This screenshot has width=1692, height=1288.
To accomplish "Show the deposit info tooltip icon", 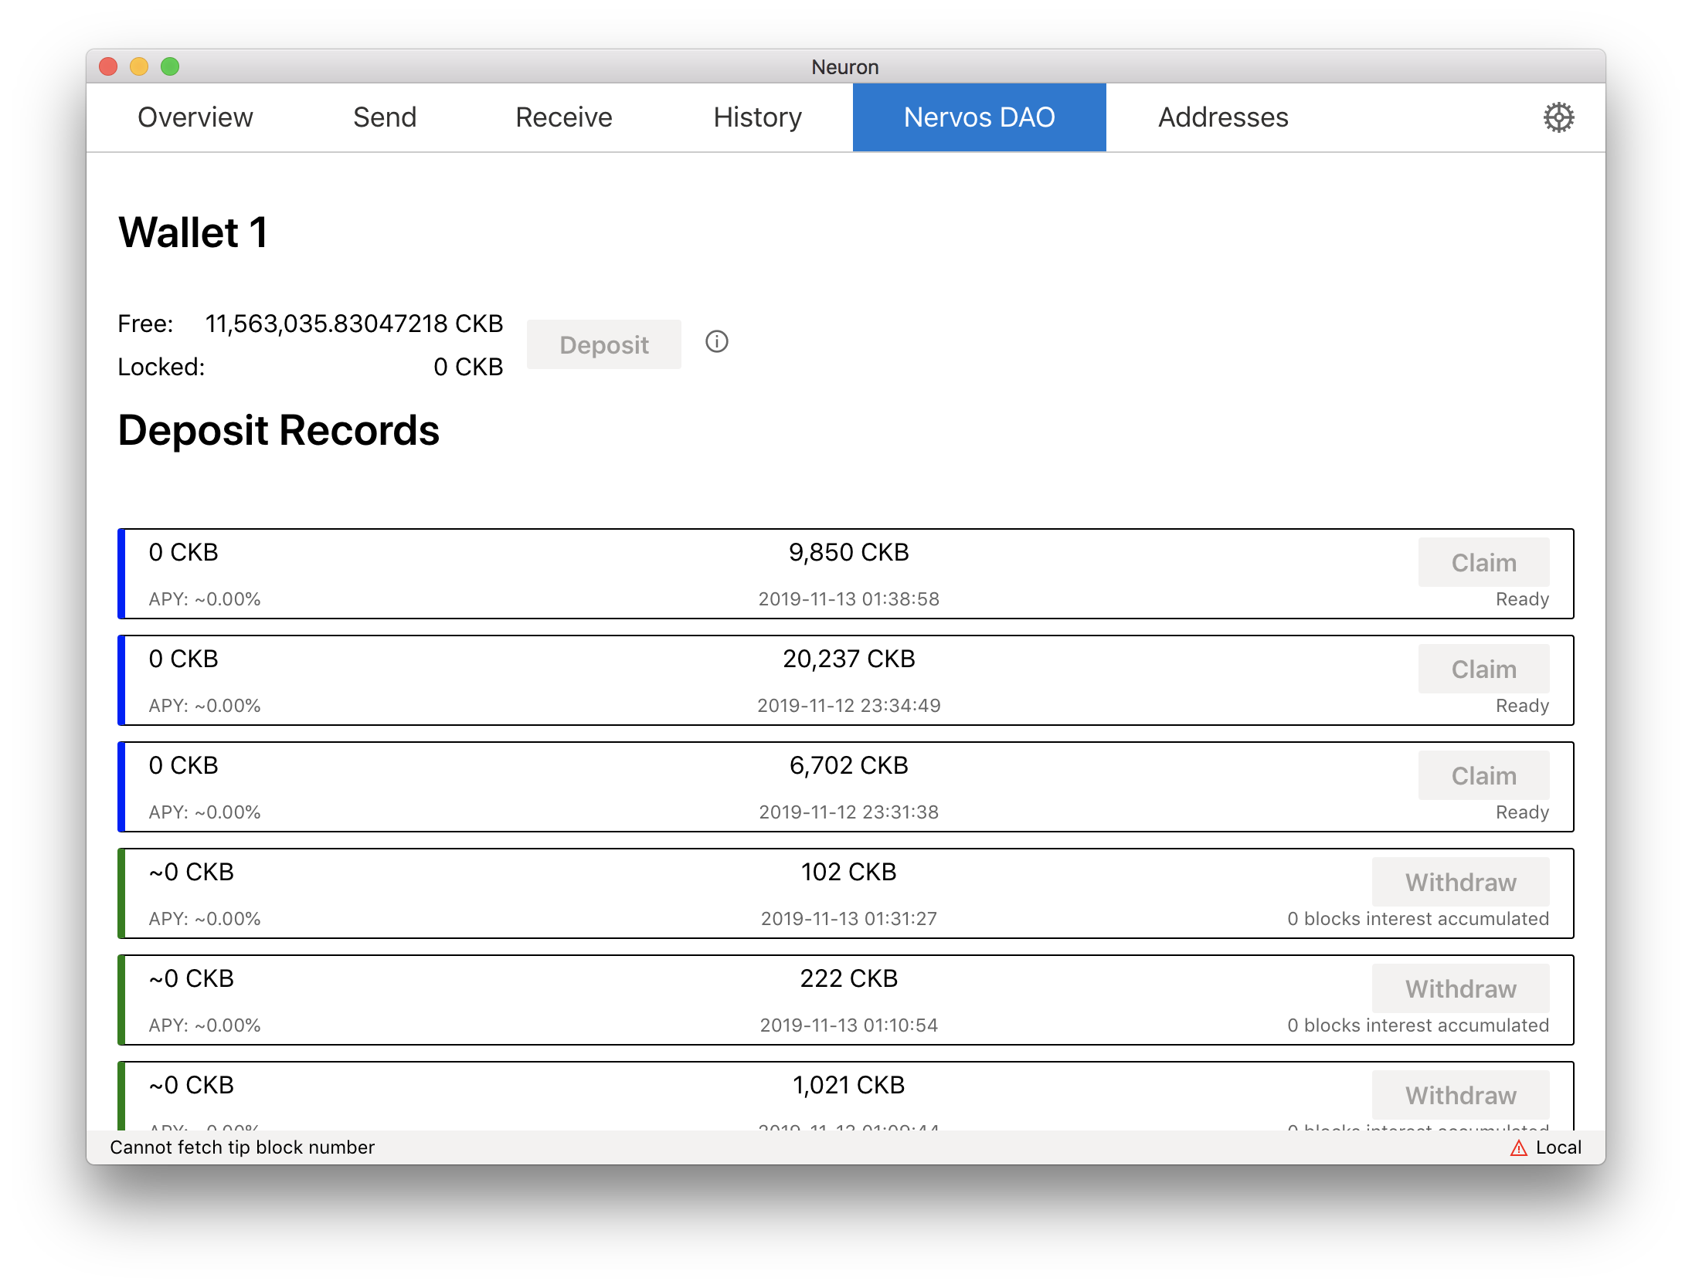I will 717,341.
